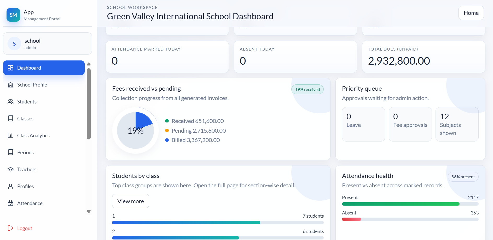
Task: Click the Present attendance progress bar
Action: pos(410,204)
